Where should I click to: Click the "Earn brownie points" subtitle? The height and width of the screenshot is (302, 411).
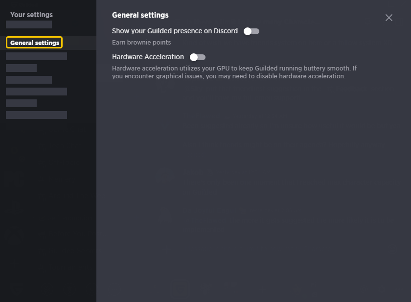pos(141,42)
